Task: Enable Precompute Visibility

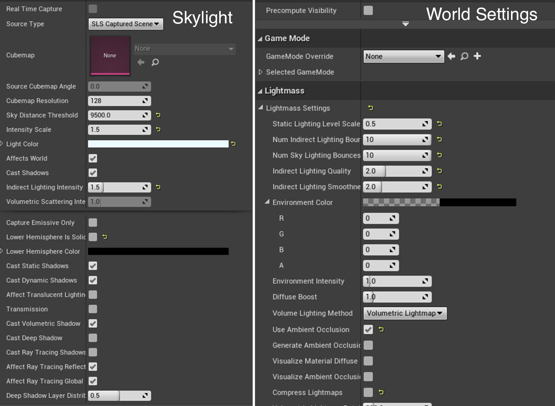Action: [368, 10]
